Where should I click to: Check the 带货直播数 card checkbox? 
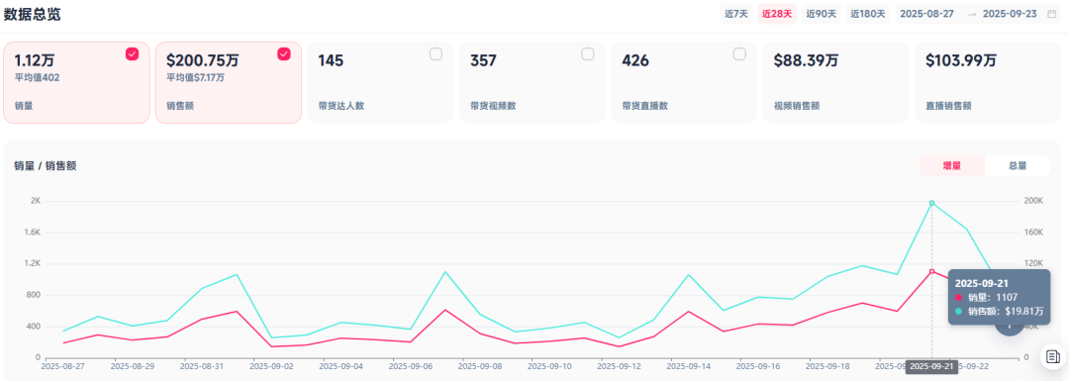tap(739, 53)
